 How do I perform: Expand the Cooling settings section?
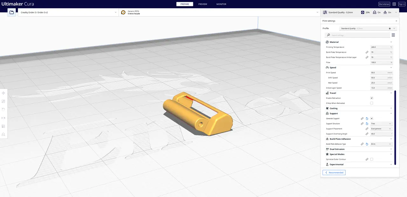[359, 108]
